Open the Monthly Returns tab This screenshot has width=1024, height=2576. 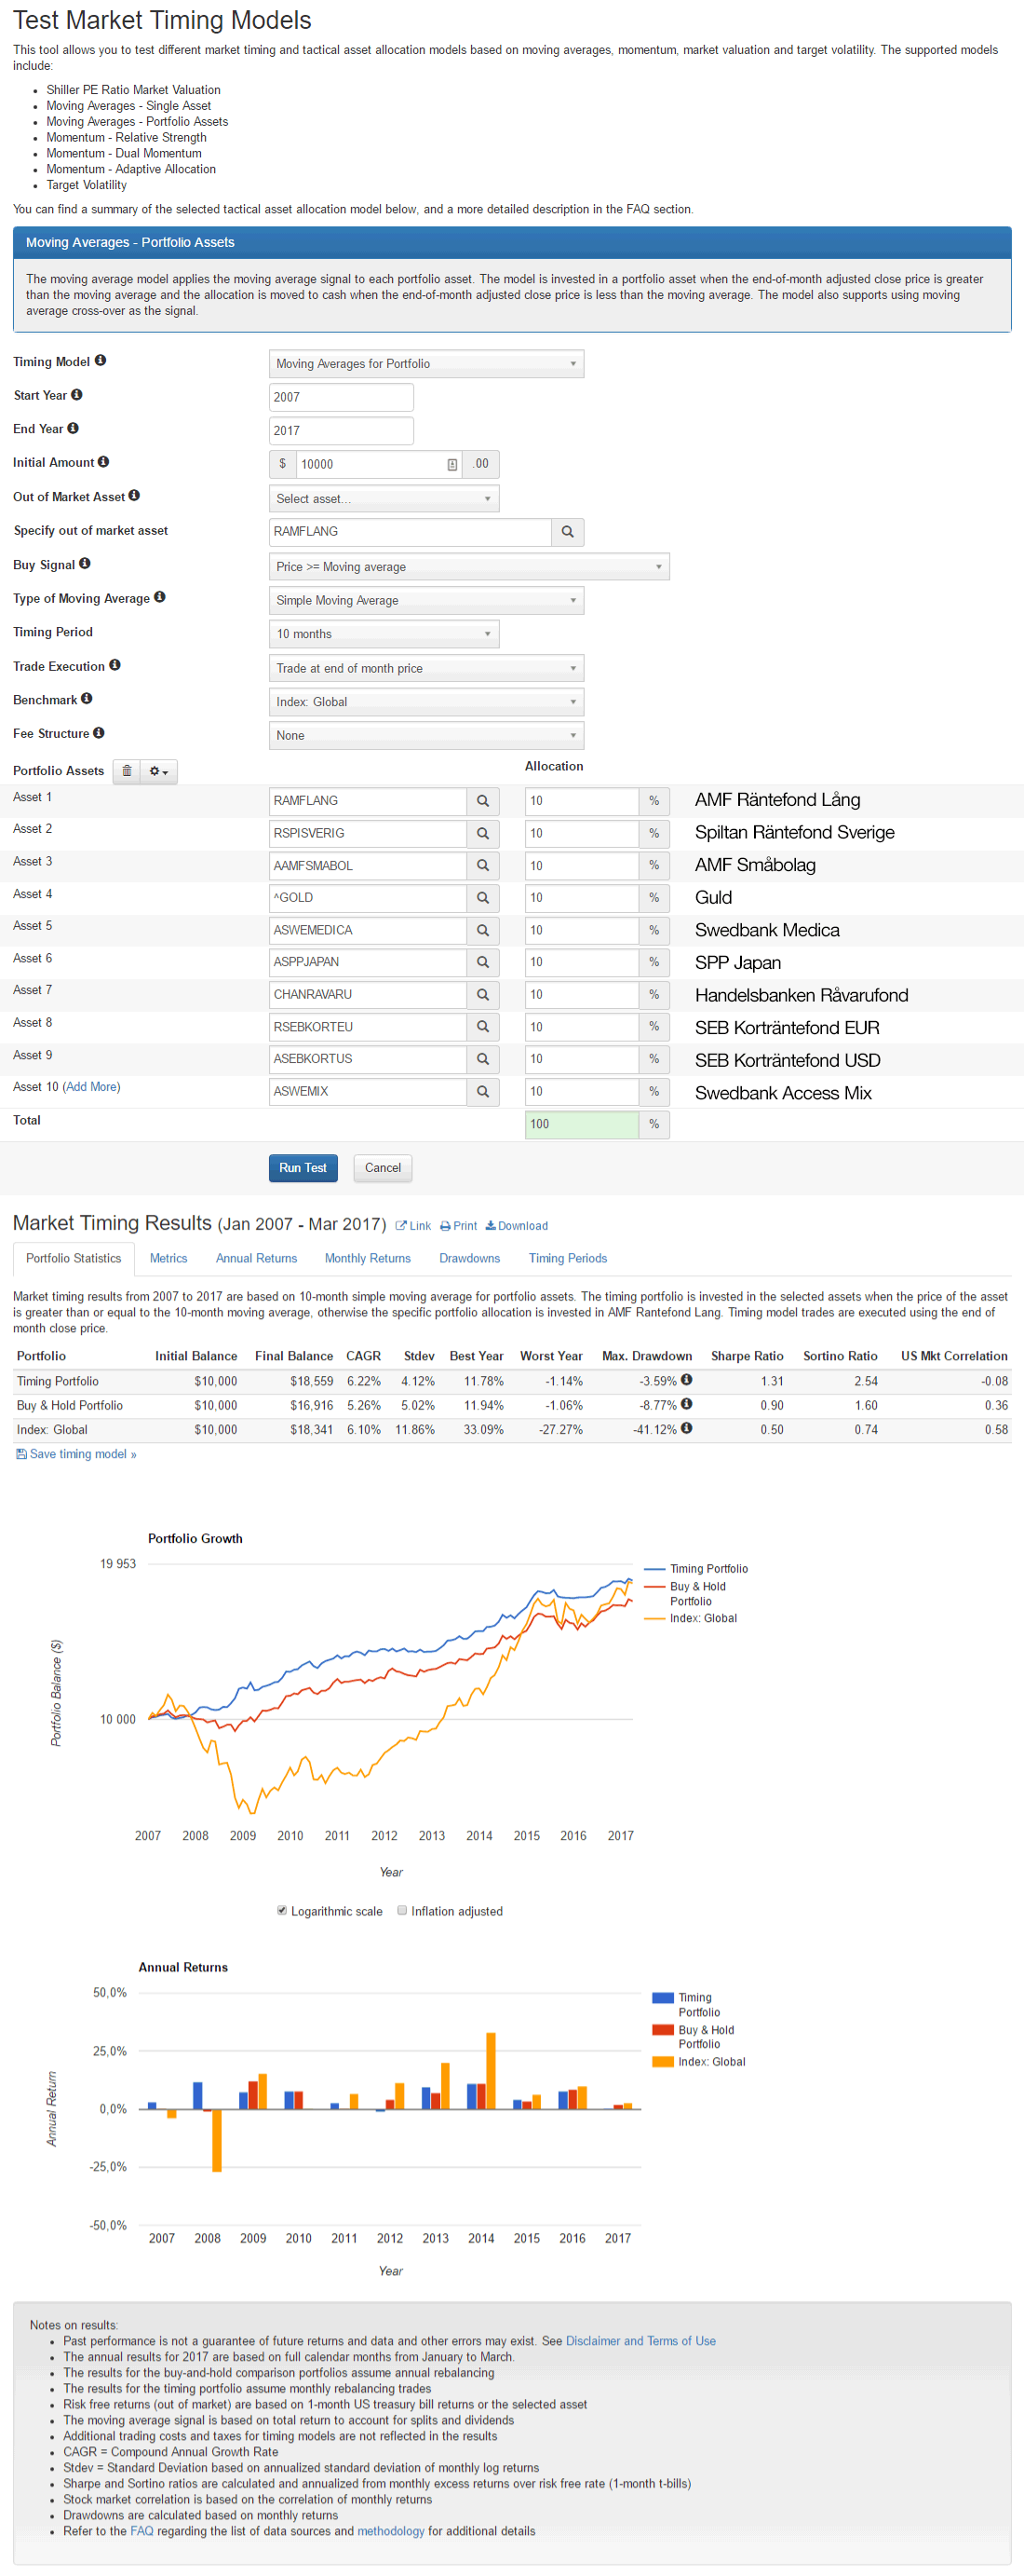click(x=367, y=1258)
